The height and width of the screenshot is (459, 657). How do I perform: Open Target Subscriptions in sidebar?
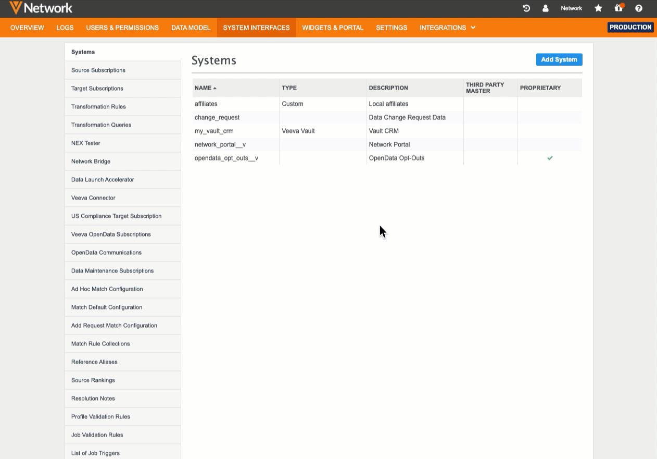123,89
